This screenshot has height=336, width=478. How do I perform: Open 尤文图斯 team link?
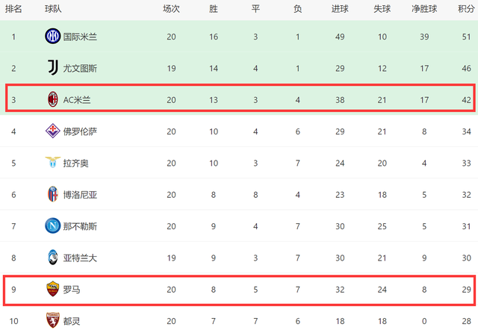coord(79,68)
